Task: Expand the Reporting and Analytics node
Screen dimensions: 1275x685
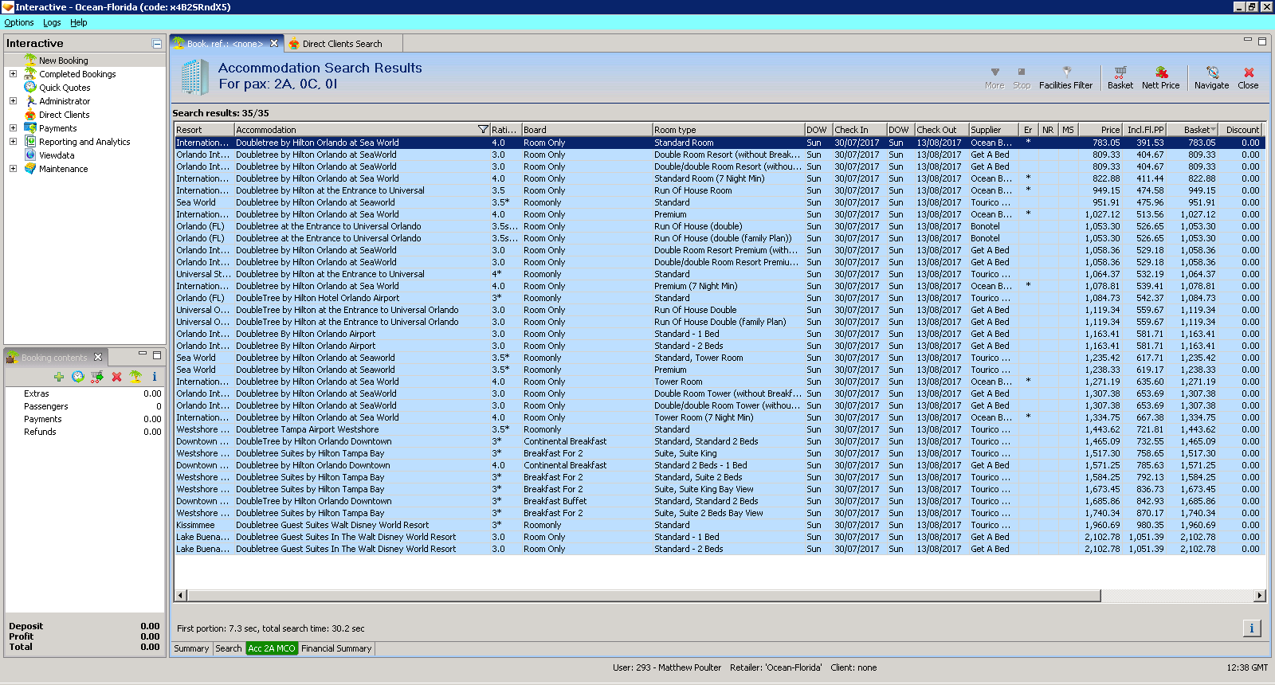Action: pyautogui.click(x=13, y=142)
